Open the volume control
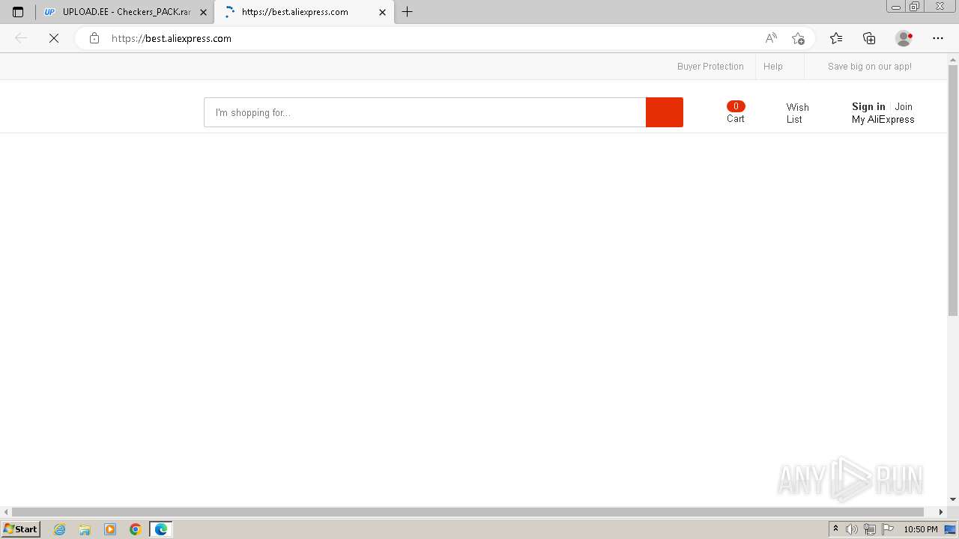The image size is (959, 539). (x=852, y=529)
